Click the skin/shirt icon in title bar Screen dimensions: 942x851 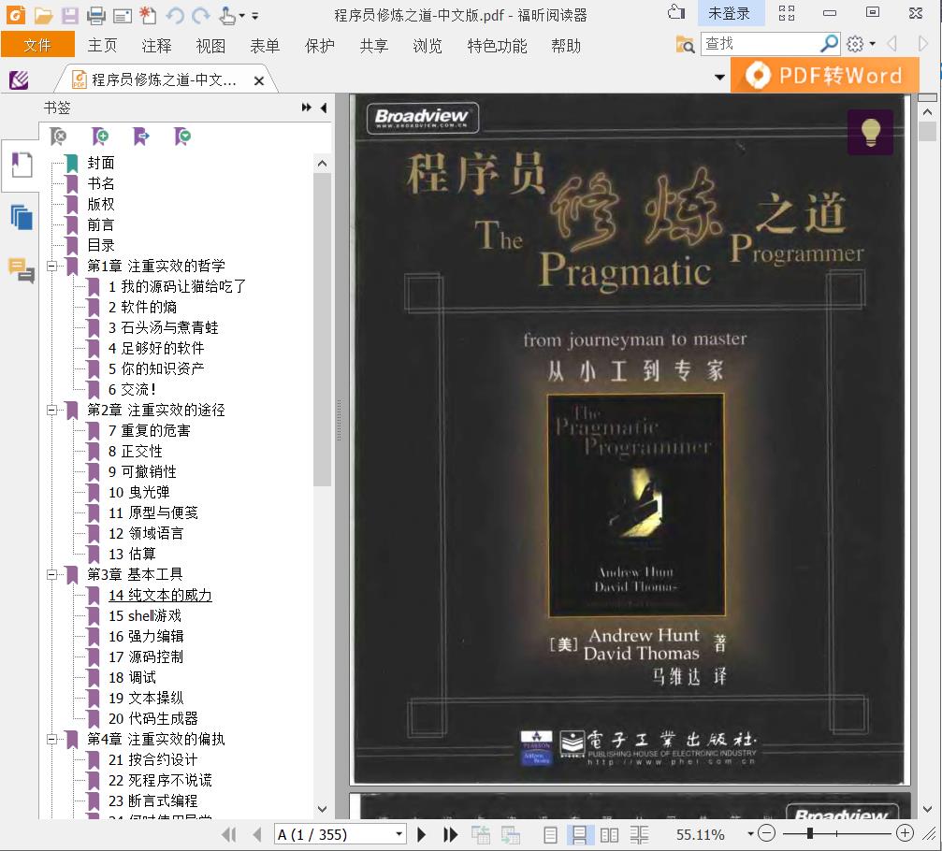click(x=676, y=12)
